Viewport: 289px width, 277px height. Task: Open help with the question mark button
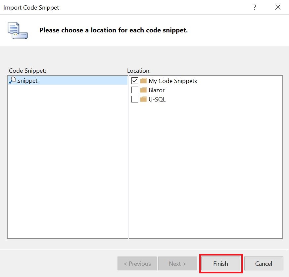[255, 7]
